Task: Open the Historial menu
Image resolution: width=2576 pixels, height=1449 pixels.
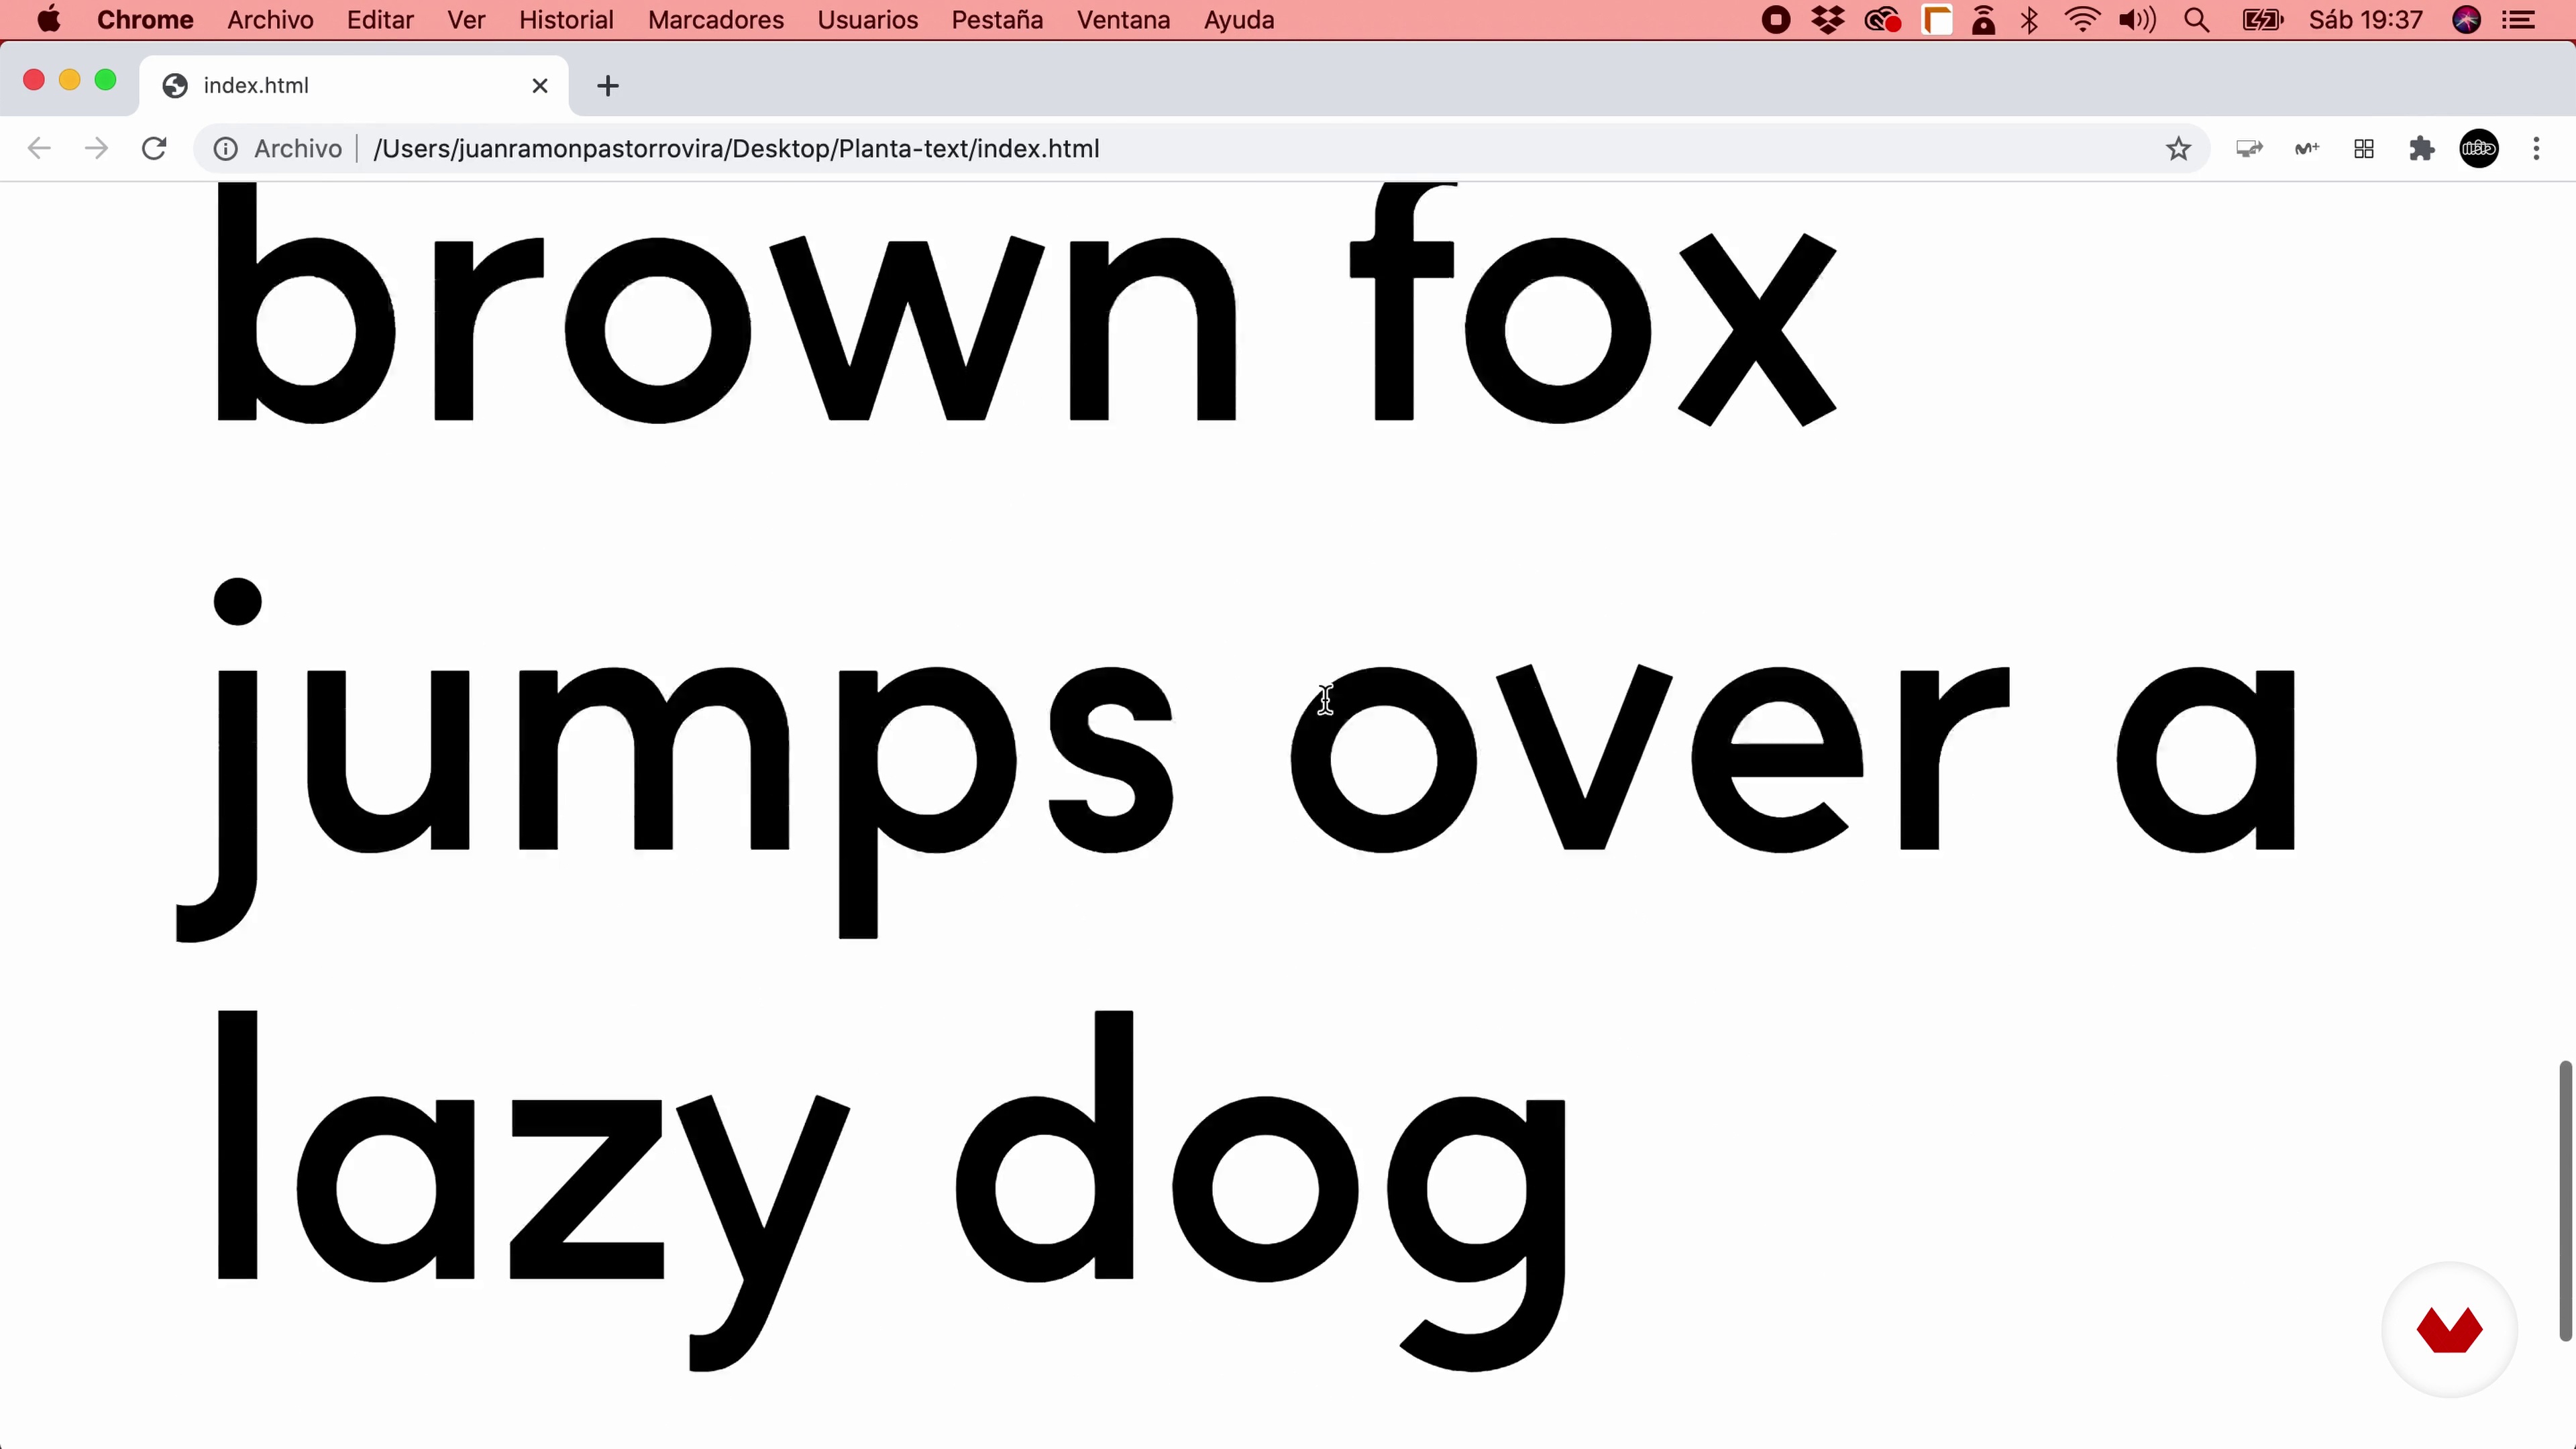Action: (566, 20)
